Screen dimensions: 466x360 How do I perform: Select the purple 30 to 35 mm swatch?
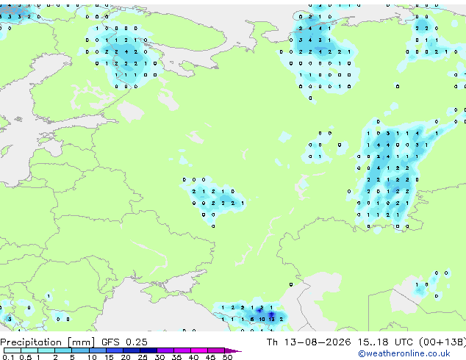tap(165, 350)
